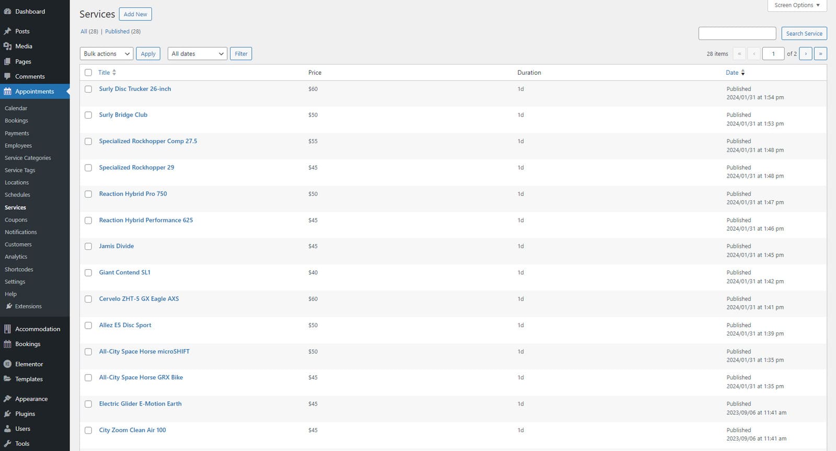836x451 pixels.
Task: Expand Screen Options panel
Action: tap(797, 5)
